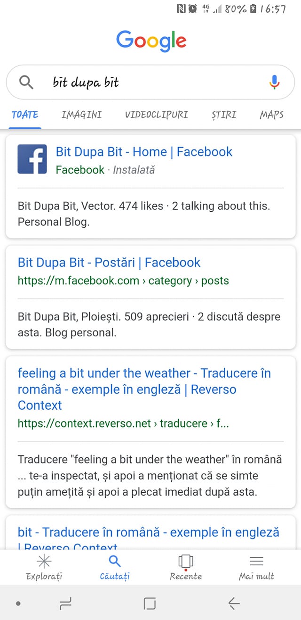The image size is (301, 620).
Task: Switch to the IMAGINI tab
Action: coord(82,115)
